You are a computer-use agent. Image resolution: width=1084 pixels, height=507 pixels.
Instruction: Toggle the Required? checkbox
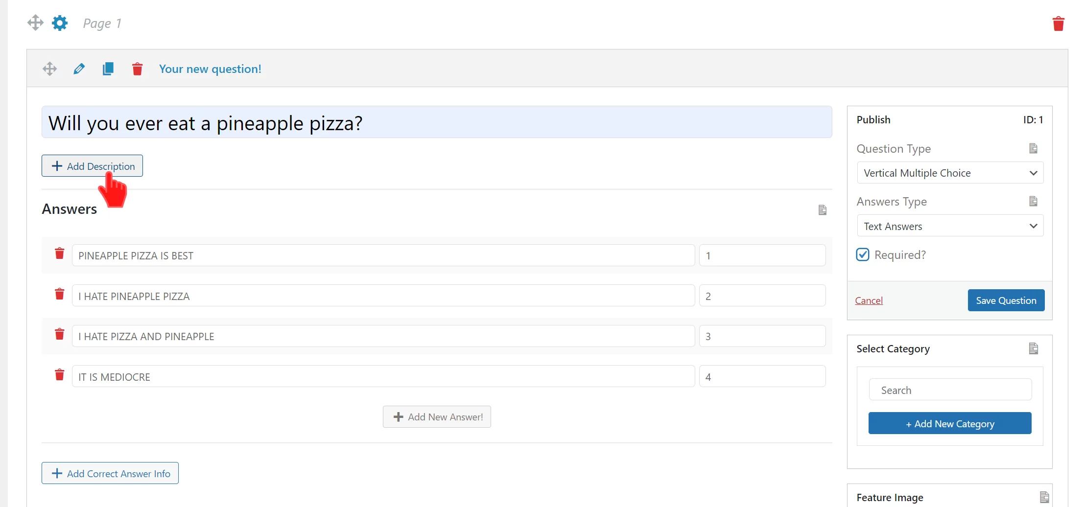863,254
